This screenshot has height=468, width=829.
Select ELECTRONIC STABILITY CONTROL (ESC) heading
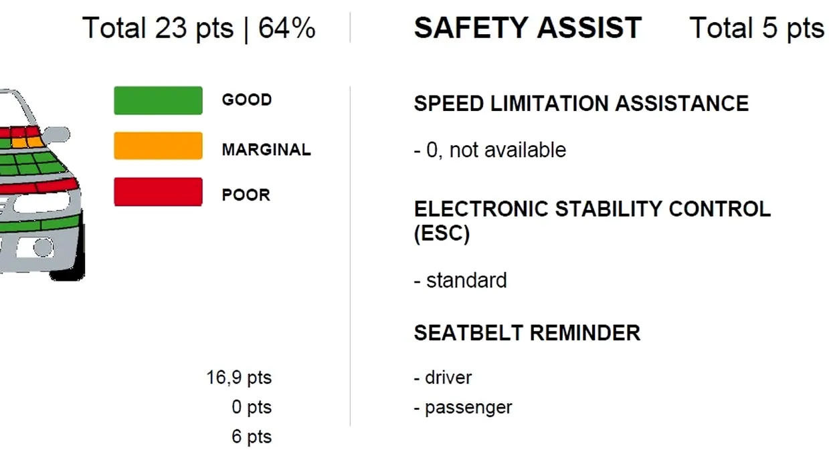point(592,221)
